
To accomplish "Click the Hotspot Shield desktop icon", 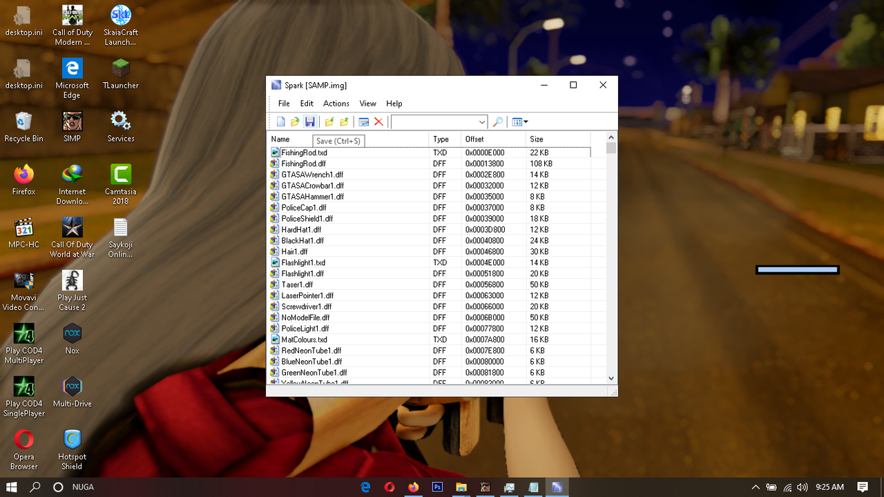I will coord(72,449).
